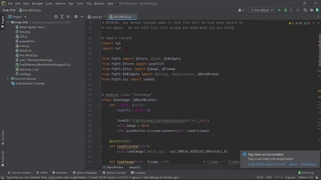Click the locate file target icon in Project panel
This screenshot has height=180, width=321.
pos(56,16)
